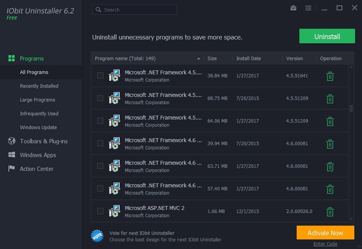Click the Operation column header
362x249 pixels.
pyautogui.click(x=330, y=59)
